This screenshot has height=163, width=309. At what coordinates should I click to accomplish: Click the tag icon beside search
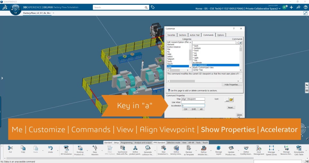coord(153,7)
